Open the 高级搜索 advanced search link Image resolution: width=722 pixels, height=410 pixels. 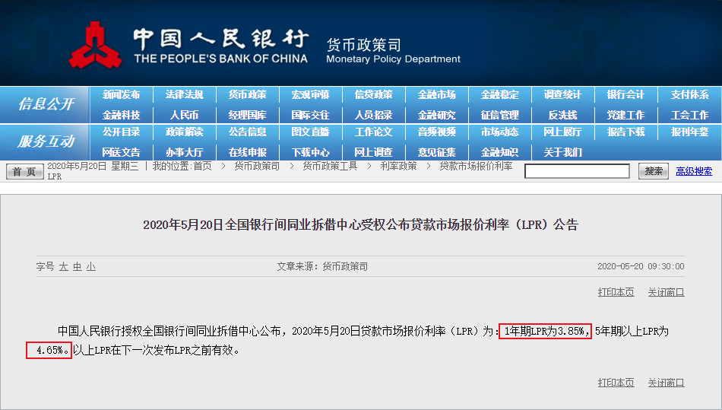click(694, 171)
